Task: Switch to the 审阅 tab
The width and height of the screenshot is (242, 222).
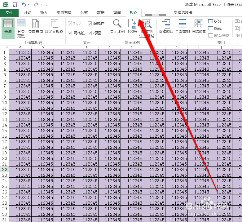Action: point(117,13)
